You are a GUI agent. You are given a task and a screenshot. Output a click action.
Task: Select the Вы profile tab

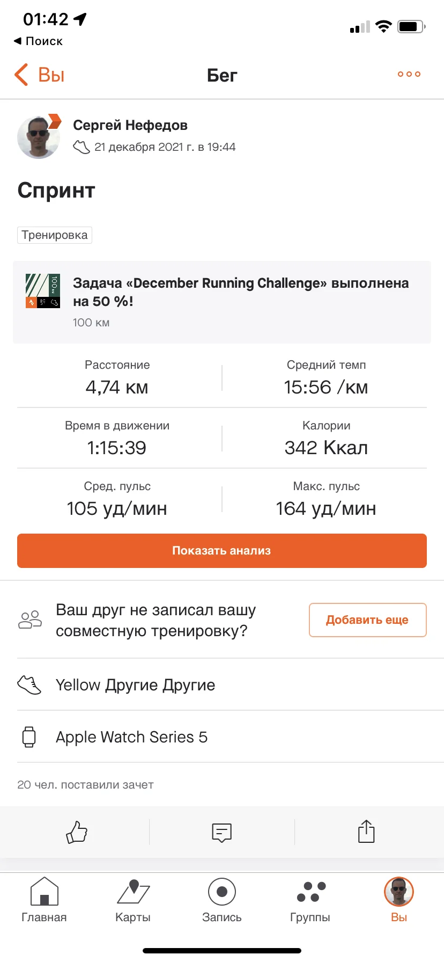point(398,900)
